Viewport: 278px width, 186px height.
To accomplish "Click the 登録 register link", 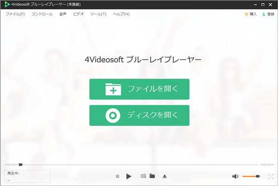I will click(x=268, y=14).
